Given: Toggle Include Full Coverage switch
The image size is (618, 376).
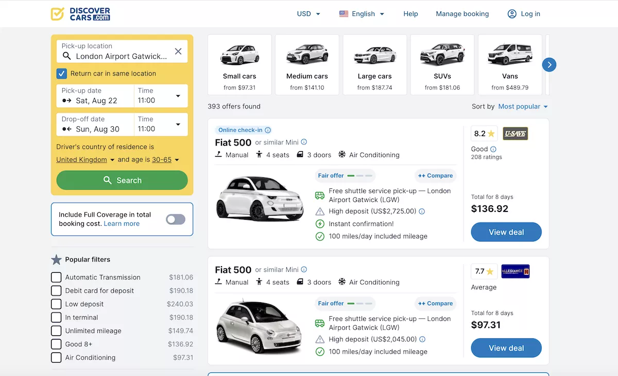Looking at the screenshot, I should (x=176, y=219).
